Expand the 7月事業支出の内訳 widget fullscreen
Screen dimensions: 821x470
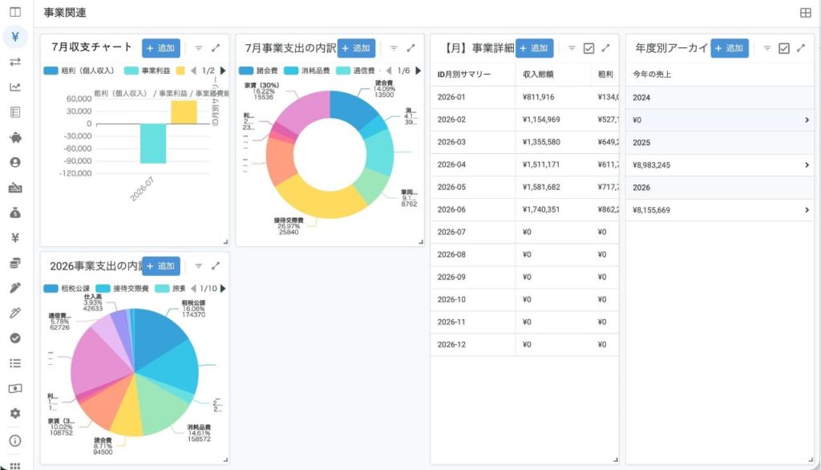[411, 48]
